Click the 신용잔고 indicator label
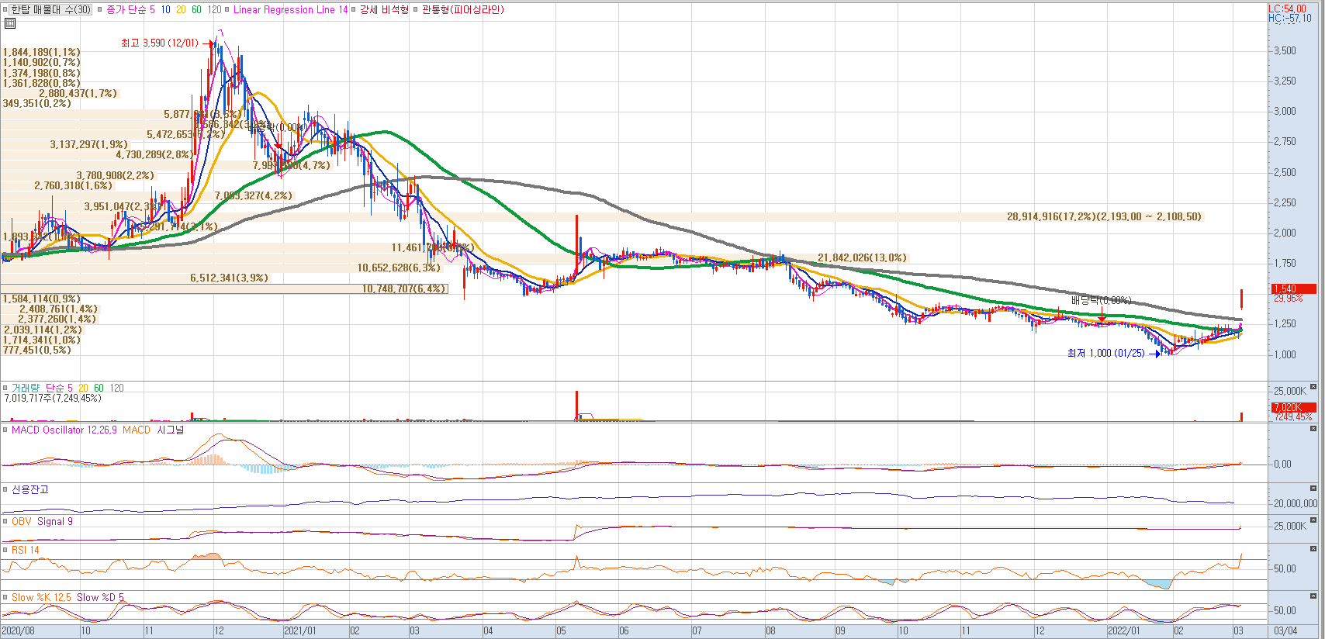The image size is (1325, 639). pyautogui.click(x=29, y=489)
